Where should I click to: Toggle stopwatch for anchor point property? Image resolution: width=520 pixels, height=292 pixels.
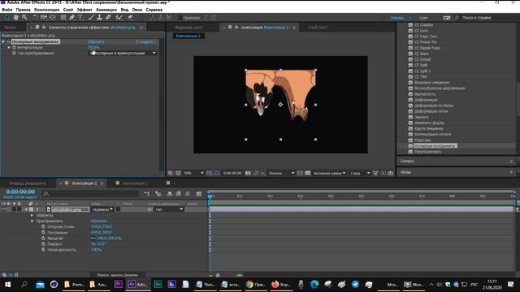[x=43, y=227]
